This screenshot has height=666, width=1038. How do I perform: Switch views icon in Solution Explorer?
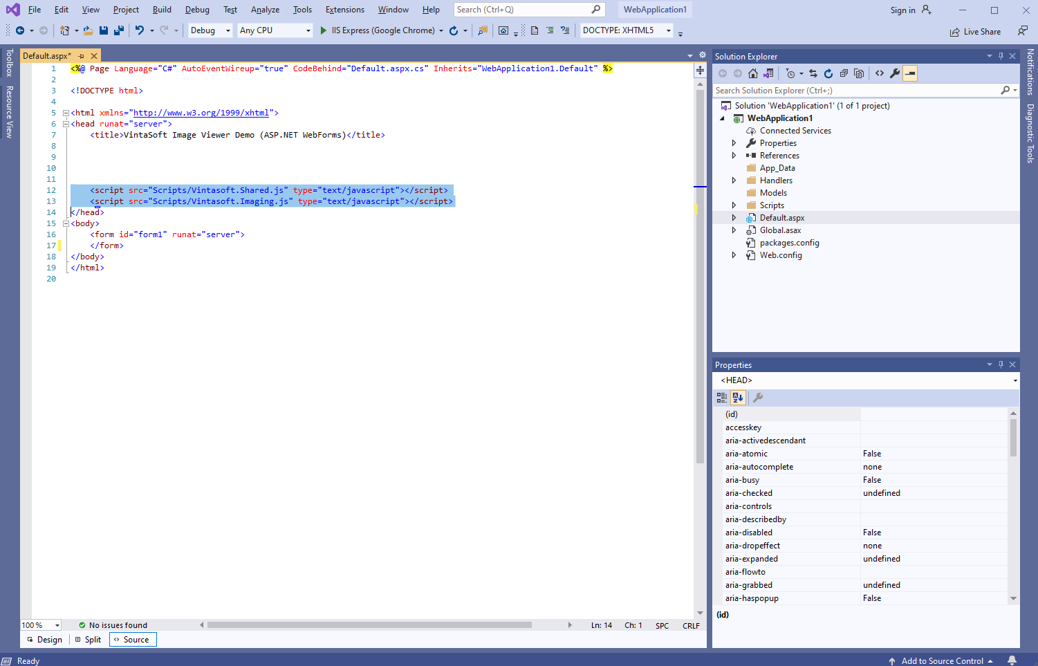(768, 73)
